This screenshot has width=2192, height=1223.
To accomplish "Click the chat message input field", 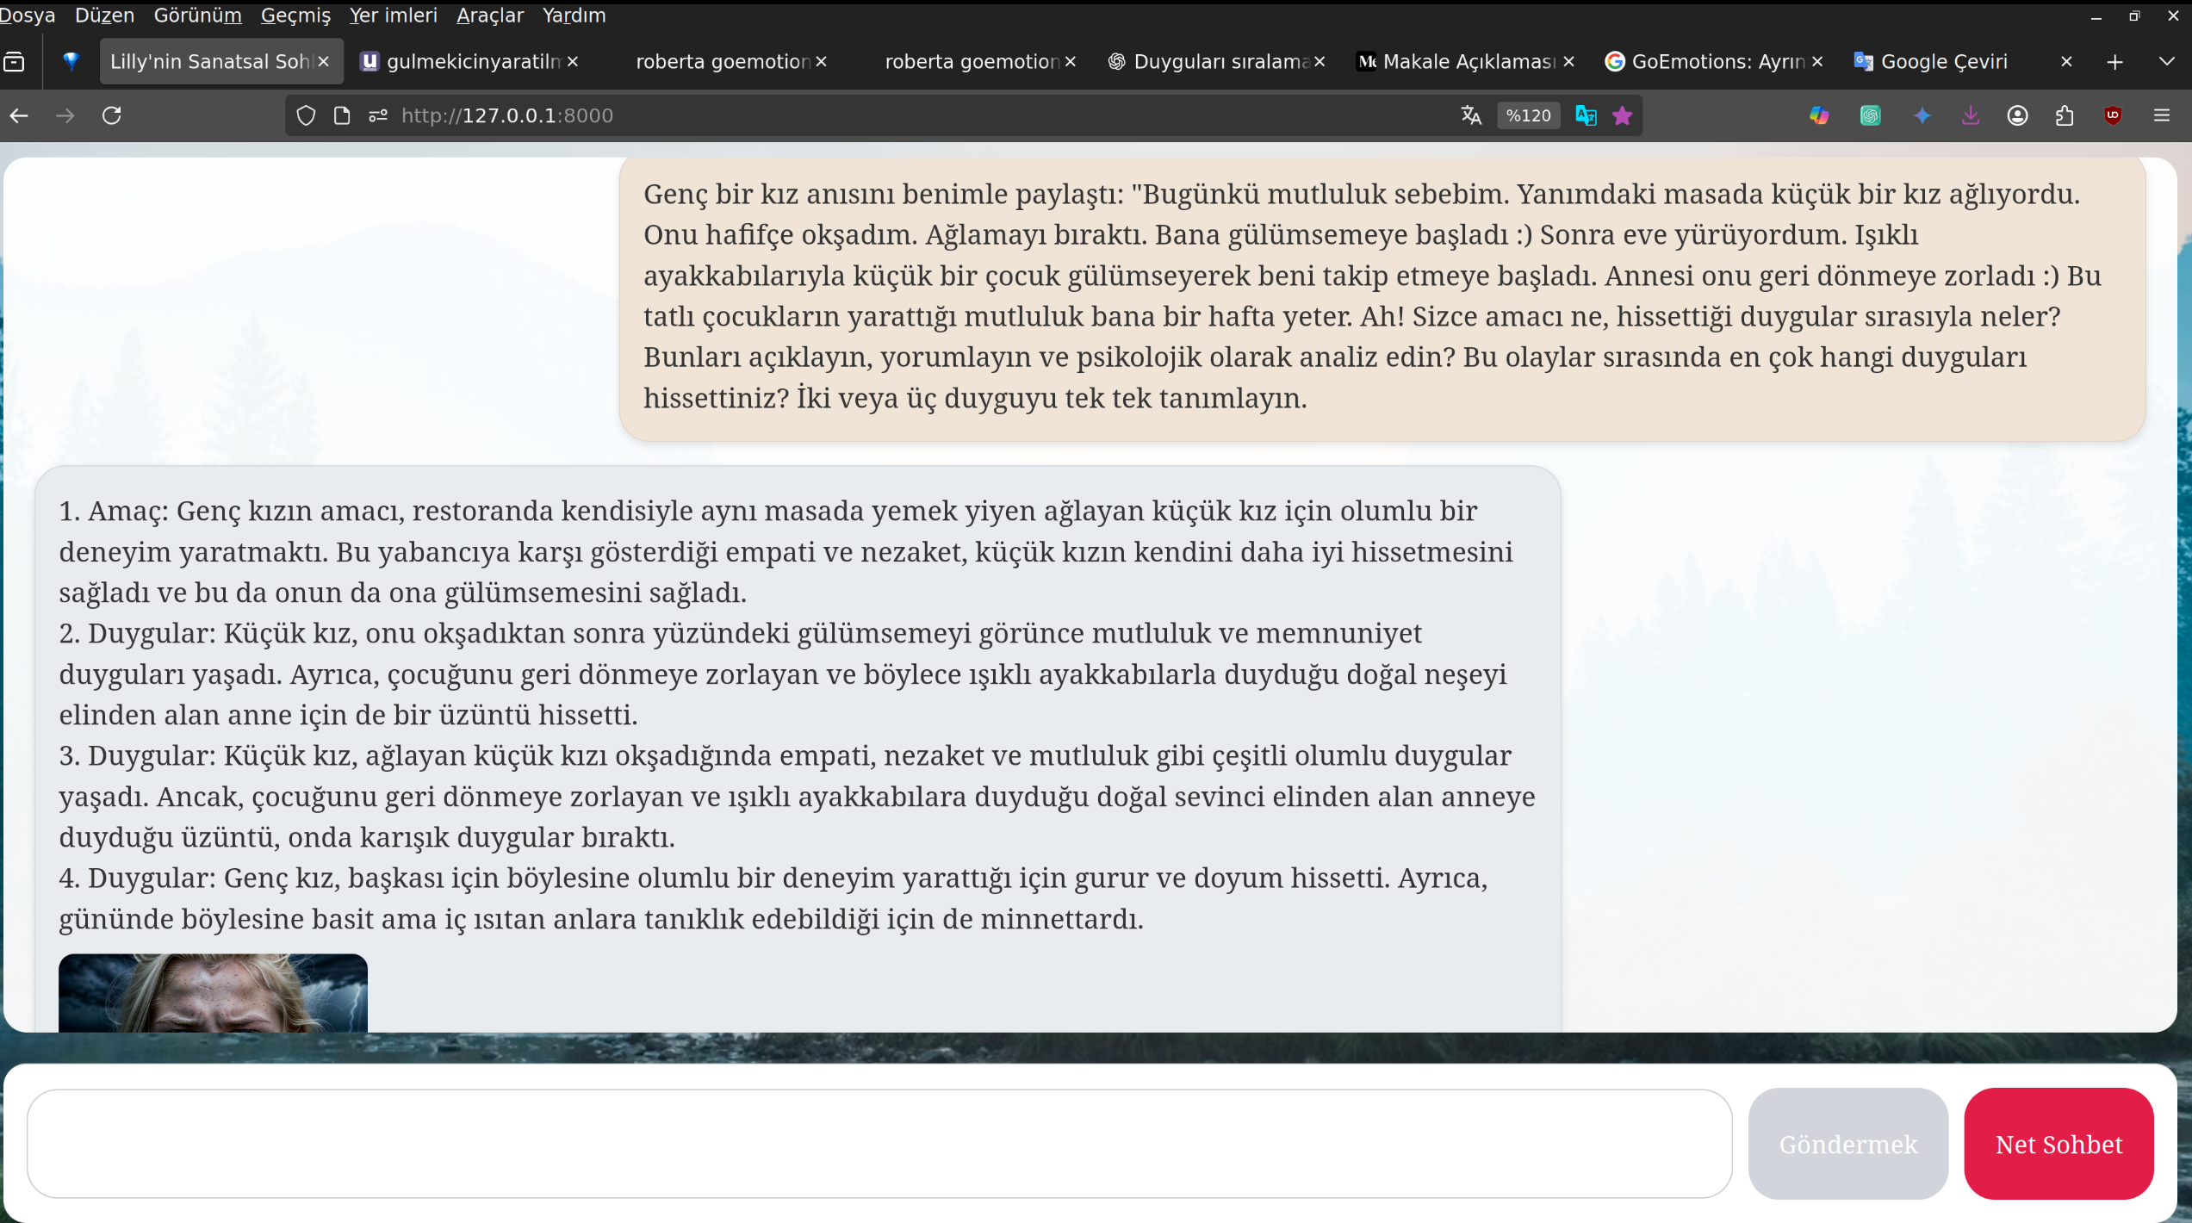I will [879, 1144].
